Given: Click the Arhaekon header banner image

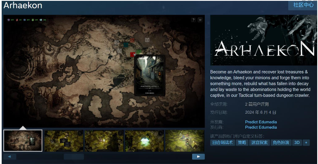Looking at the screenshot, I should (x=263, y=40).
